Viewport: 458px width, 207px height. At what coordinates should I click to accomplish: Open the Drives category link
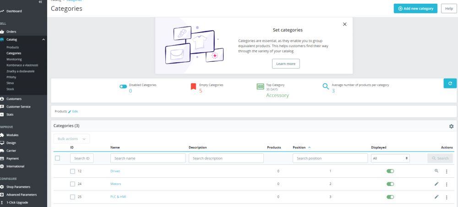click(115, 171)
